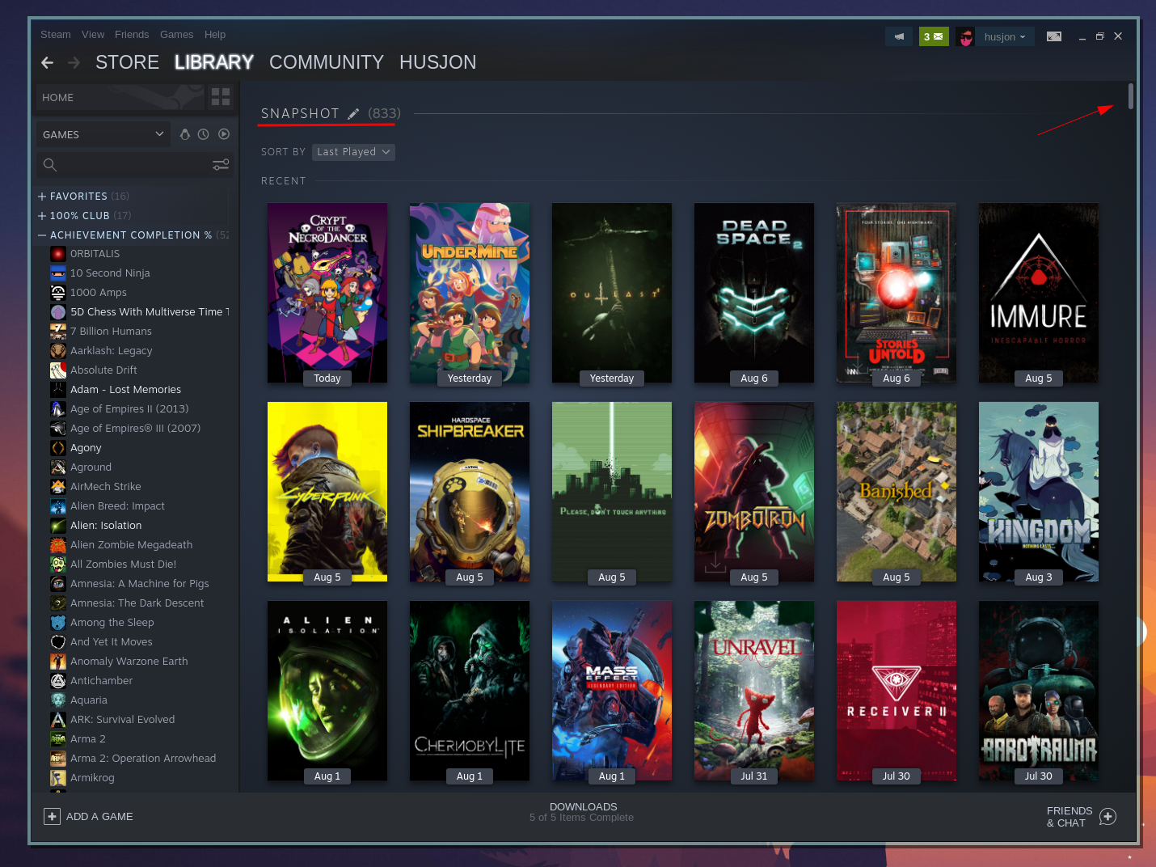The image size is (1156, 867).
Task: Click the Among the Sleep sidebar icon
Action: click(58, 623)
